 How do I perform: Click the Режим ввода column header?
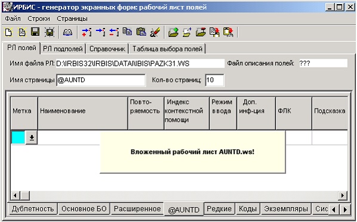223,113
